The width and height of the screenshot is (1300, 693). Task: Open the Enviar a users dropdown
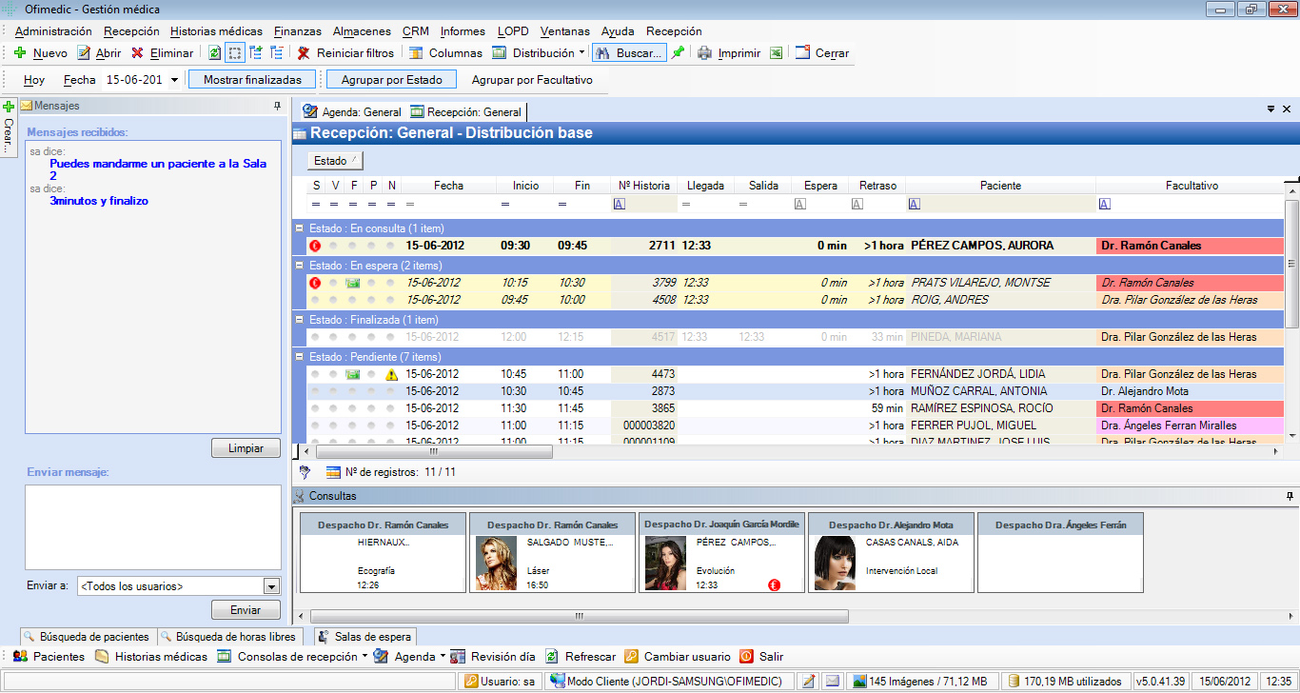tap(271, 586)
